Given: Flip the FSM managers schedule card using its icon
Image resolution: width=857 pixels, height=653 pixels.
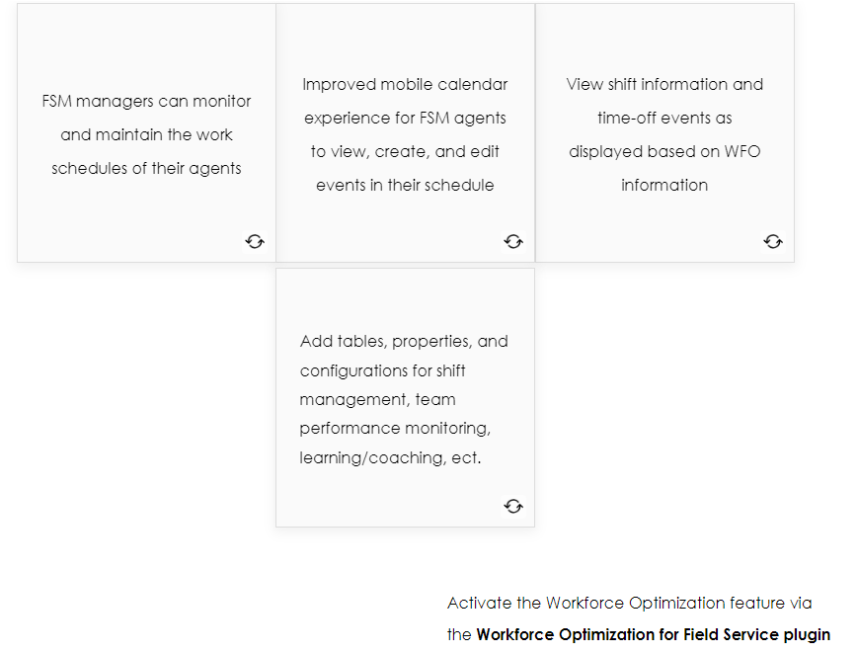Looking at the screenshot, I should click(255, 242).
